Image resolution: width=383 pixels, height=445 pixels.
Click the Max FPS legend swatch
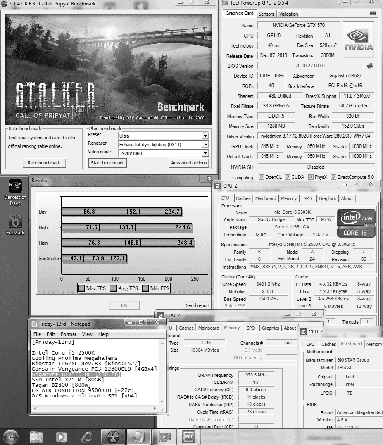(x=81, y=288)
